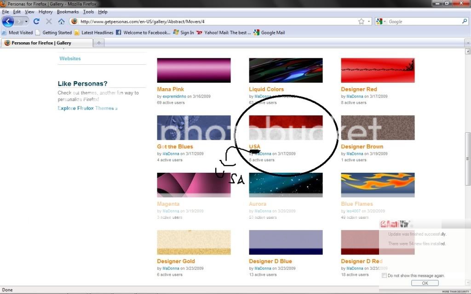Go to the Home page icon

[x=61, y=21]
